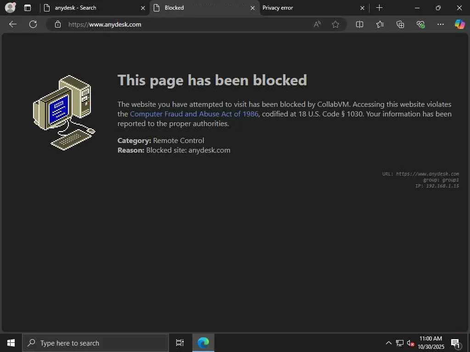The image size is (470, 352).
Task: Open Task View on taskbar
Action: [180, 343]
